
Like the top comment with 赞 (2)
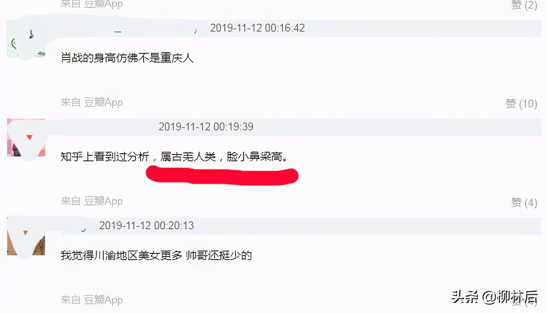524,5
